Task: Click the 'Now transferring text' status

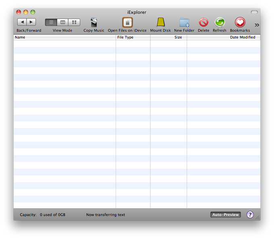Action: (x=106, y=215)
